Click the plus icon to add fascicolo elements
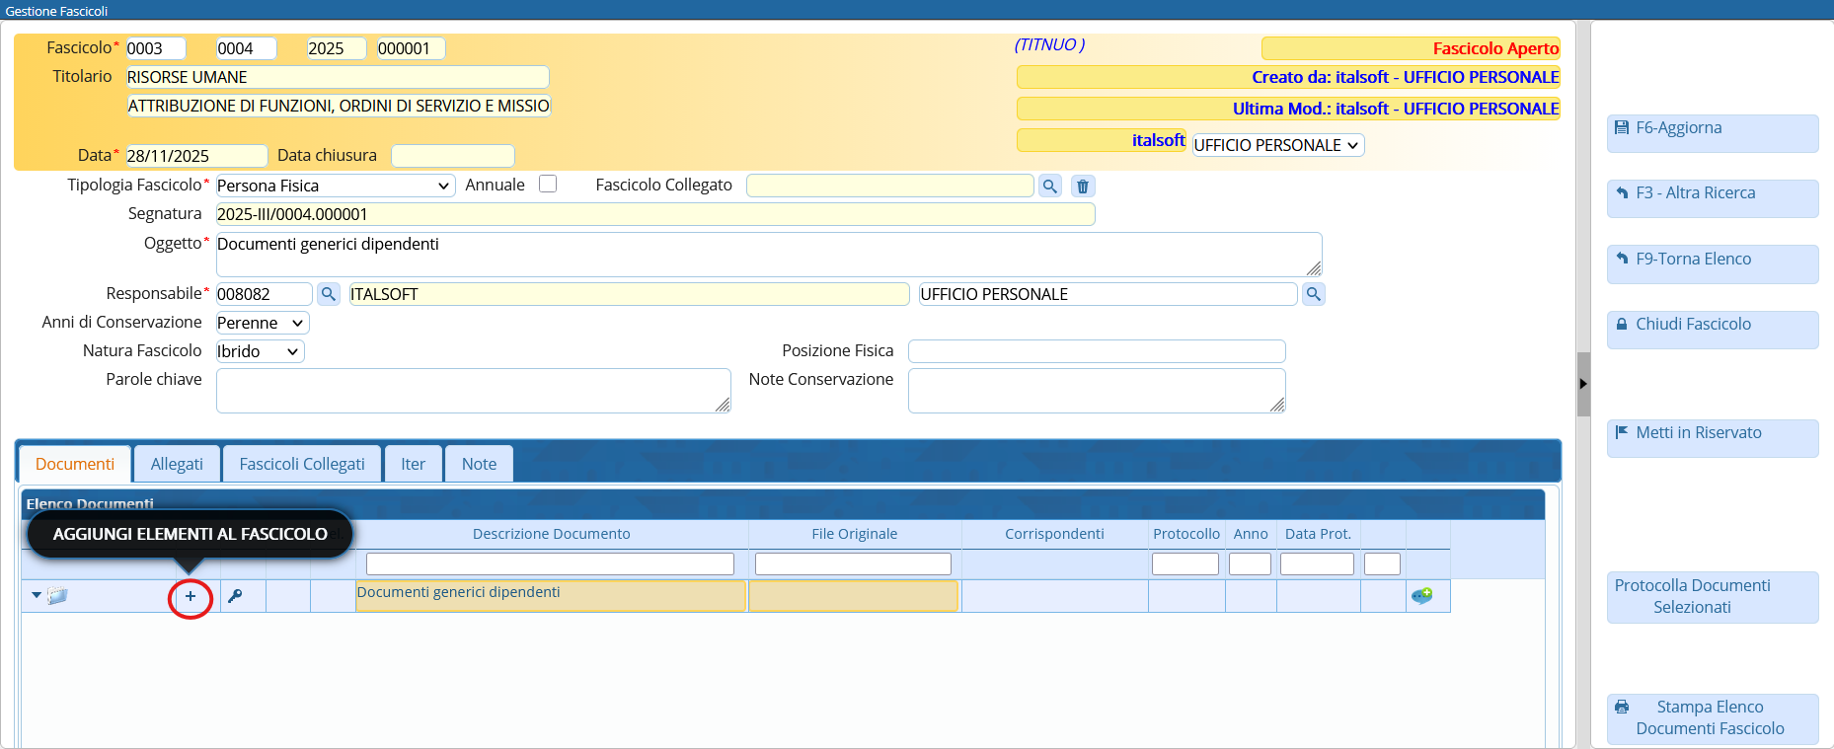 click(x=191, y=597)
